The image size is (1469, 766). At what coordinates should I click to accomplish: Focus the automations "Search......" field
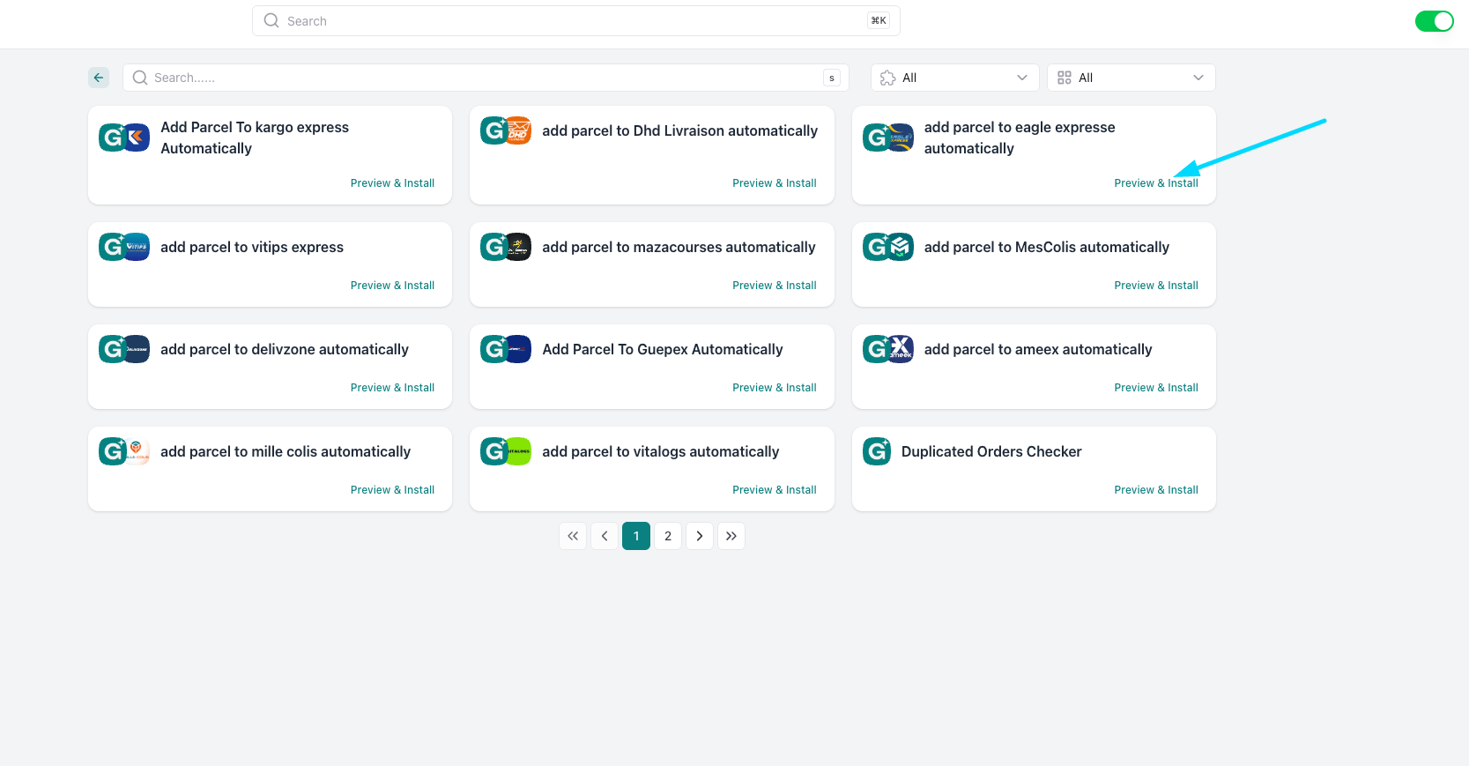(x=486, y=78)
